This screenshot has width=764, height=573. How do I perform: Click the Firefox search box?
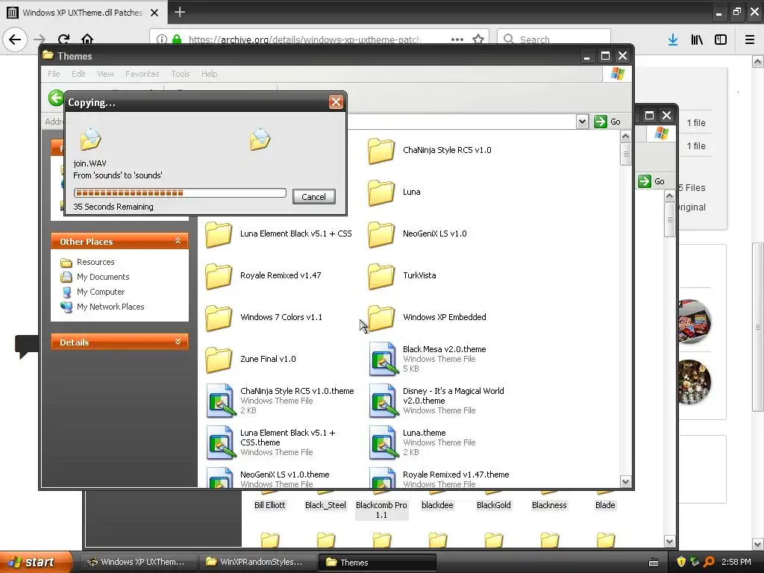click(554, 39)
